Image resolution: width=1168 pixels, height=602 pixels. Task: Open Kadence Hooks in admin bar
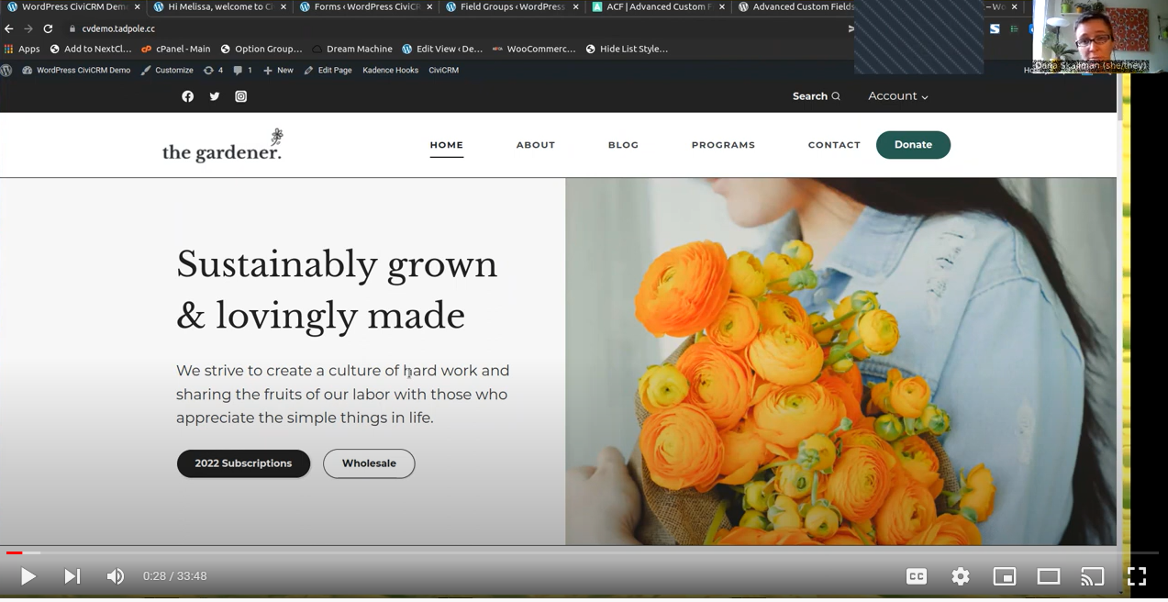click(390, 70)
